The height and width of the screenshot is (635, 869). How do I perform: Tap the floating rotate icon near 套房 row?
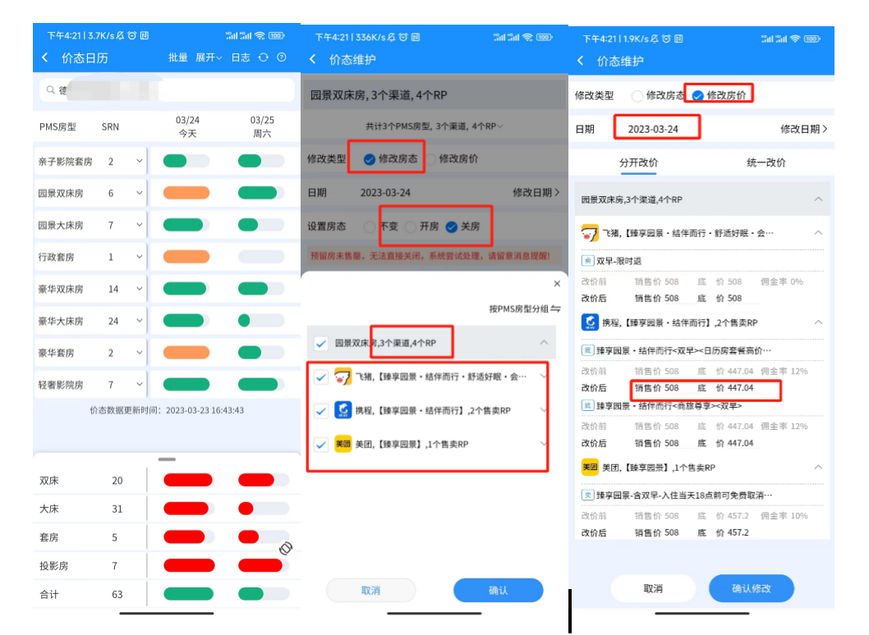point(286,548)
